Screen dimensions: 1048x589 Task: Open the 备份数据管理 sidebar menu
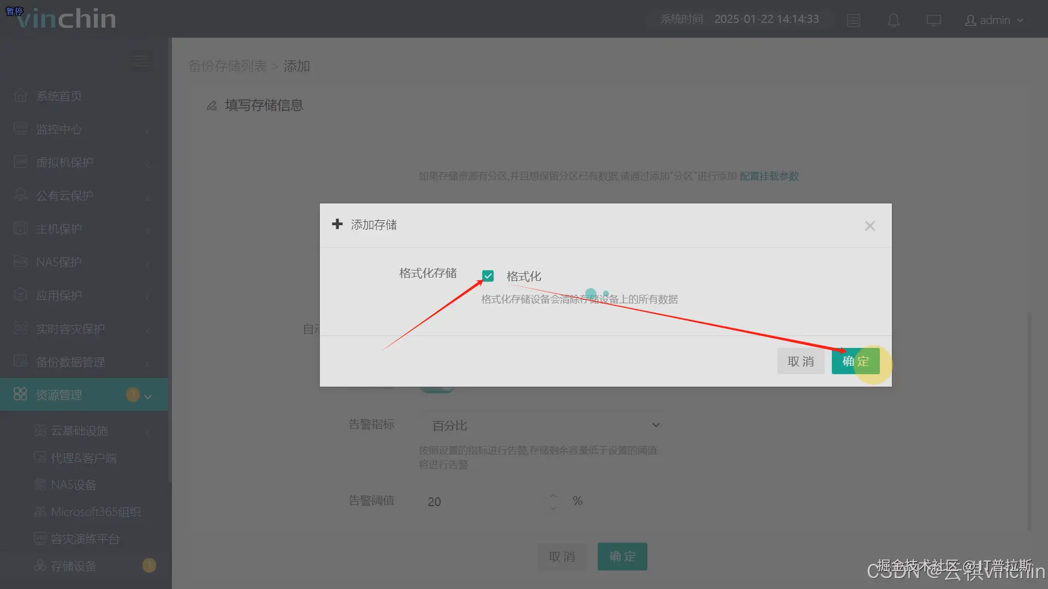click(x=70, y=362)
